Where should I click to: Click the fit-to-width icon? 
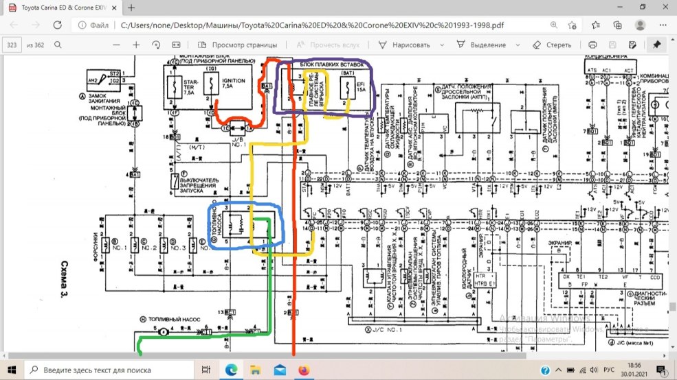click(x=175, y=45)
